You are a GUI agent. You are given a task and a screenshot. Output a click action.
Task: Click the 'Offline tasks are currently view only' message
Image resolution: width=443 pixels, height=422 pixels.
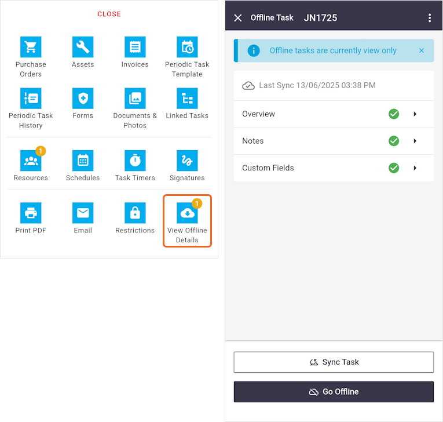coord(333,50)
